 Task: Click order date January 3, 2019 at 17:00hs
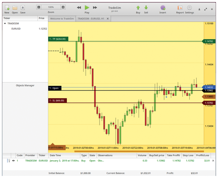pyautogui.click(x=64, y=161)
